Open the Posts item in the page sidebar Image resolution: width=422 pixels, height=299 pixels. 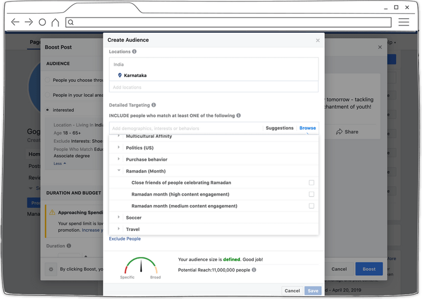(34, 166)
